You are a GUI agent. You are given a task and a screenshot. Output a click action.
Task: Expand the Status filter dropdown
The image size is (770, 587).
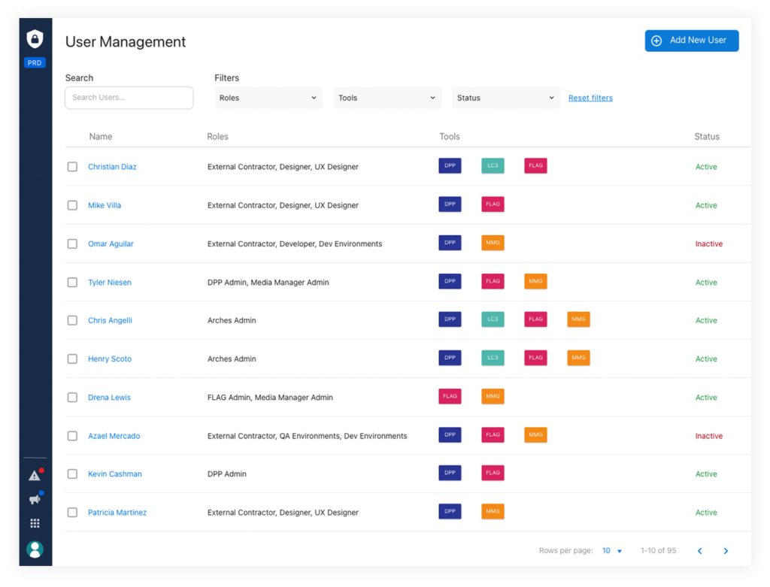pyautogui.click(x=505, y=98)
